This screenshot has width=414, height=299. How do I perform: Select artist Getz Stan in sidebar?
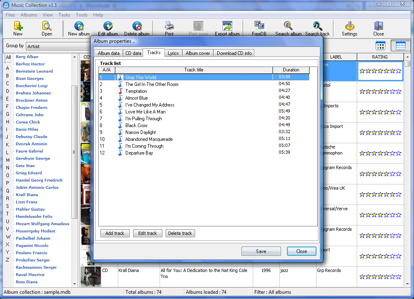click(x=25, y=165)
